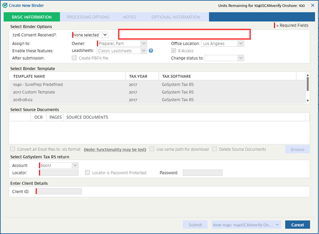
Task: Check the Delete Source Documents option
Action: 214,149
